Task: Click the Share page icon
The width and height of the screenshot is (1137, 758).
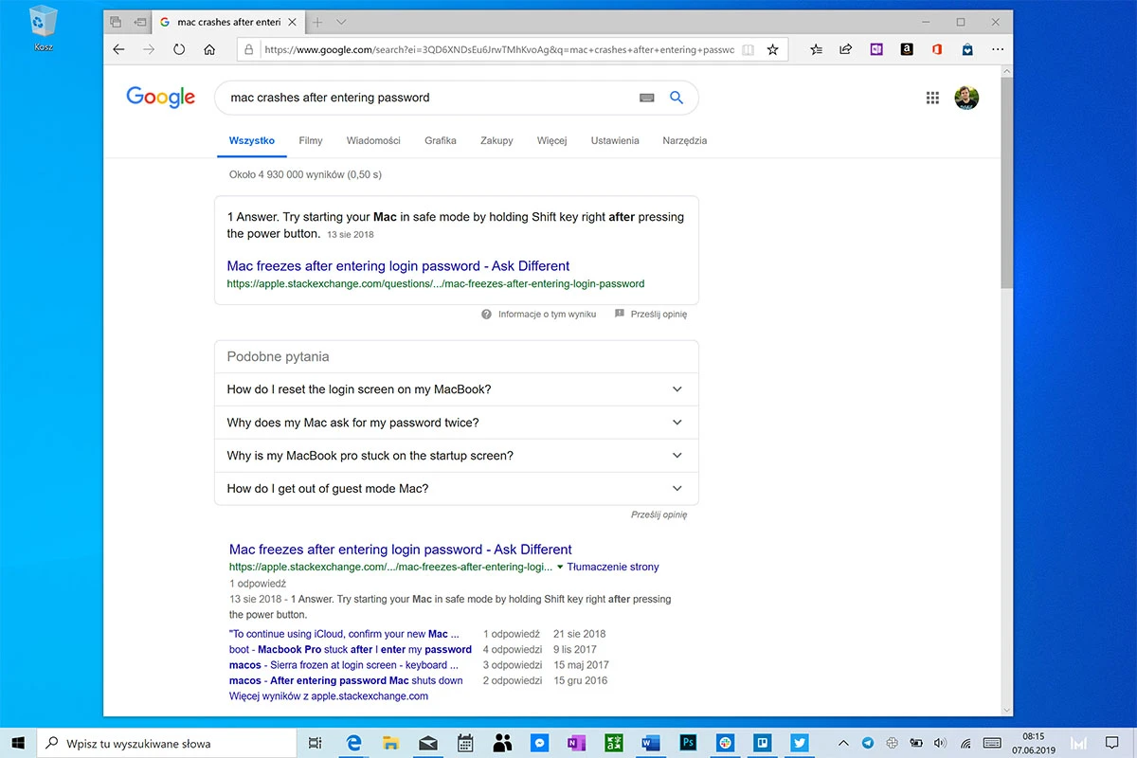Action: point(846,50)
